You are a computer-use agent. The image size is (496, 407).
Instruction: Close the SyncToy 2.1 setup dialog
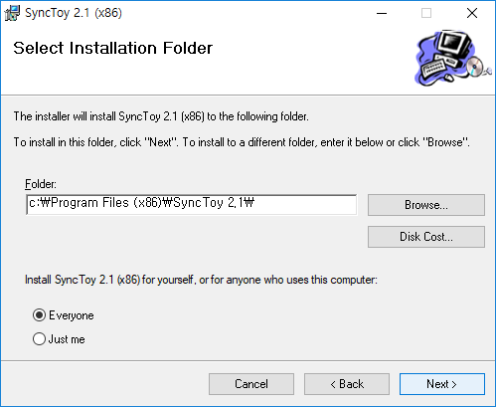coord(472,13)
